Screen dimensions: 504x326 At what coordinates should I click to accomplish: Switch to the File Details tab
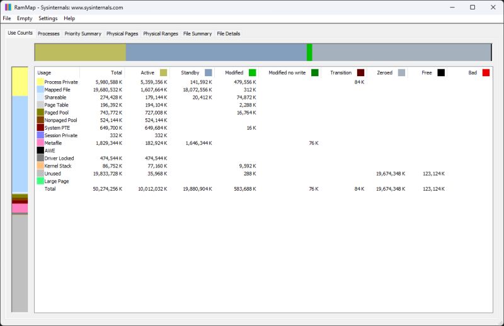click(228, 33)
